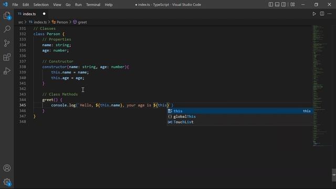336x189 pixels.
Task: Run the TypeScript file with play icon
Action: tap(314, 14)
